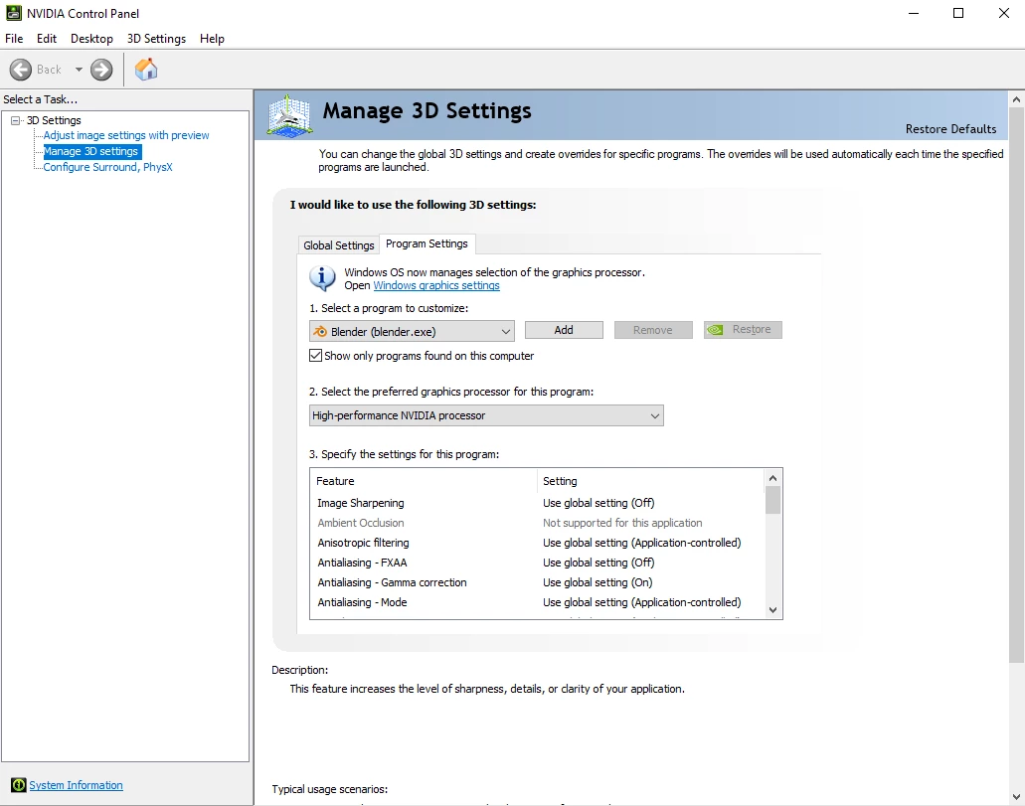This screenshot has height=806, width=1025.
Task: Open the Desktop menu
Action: pos(91,39)
